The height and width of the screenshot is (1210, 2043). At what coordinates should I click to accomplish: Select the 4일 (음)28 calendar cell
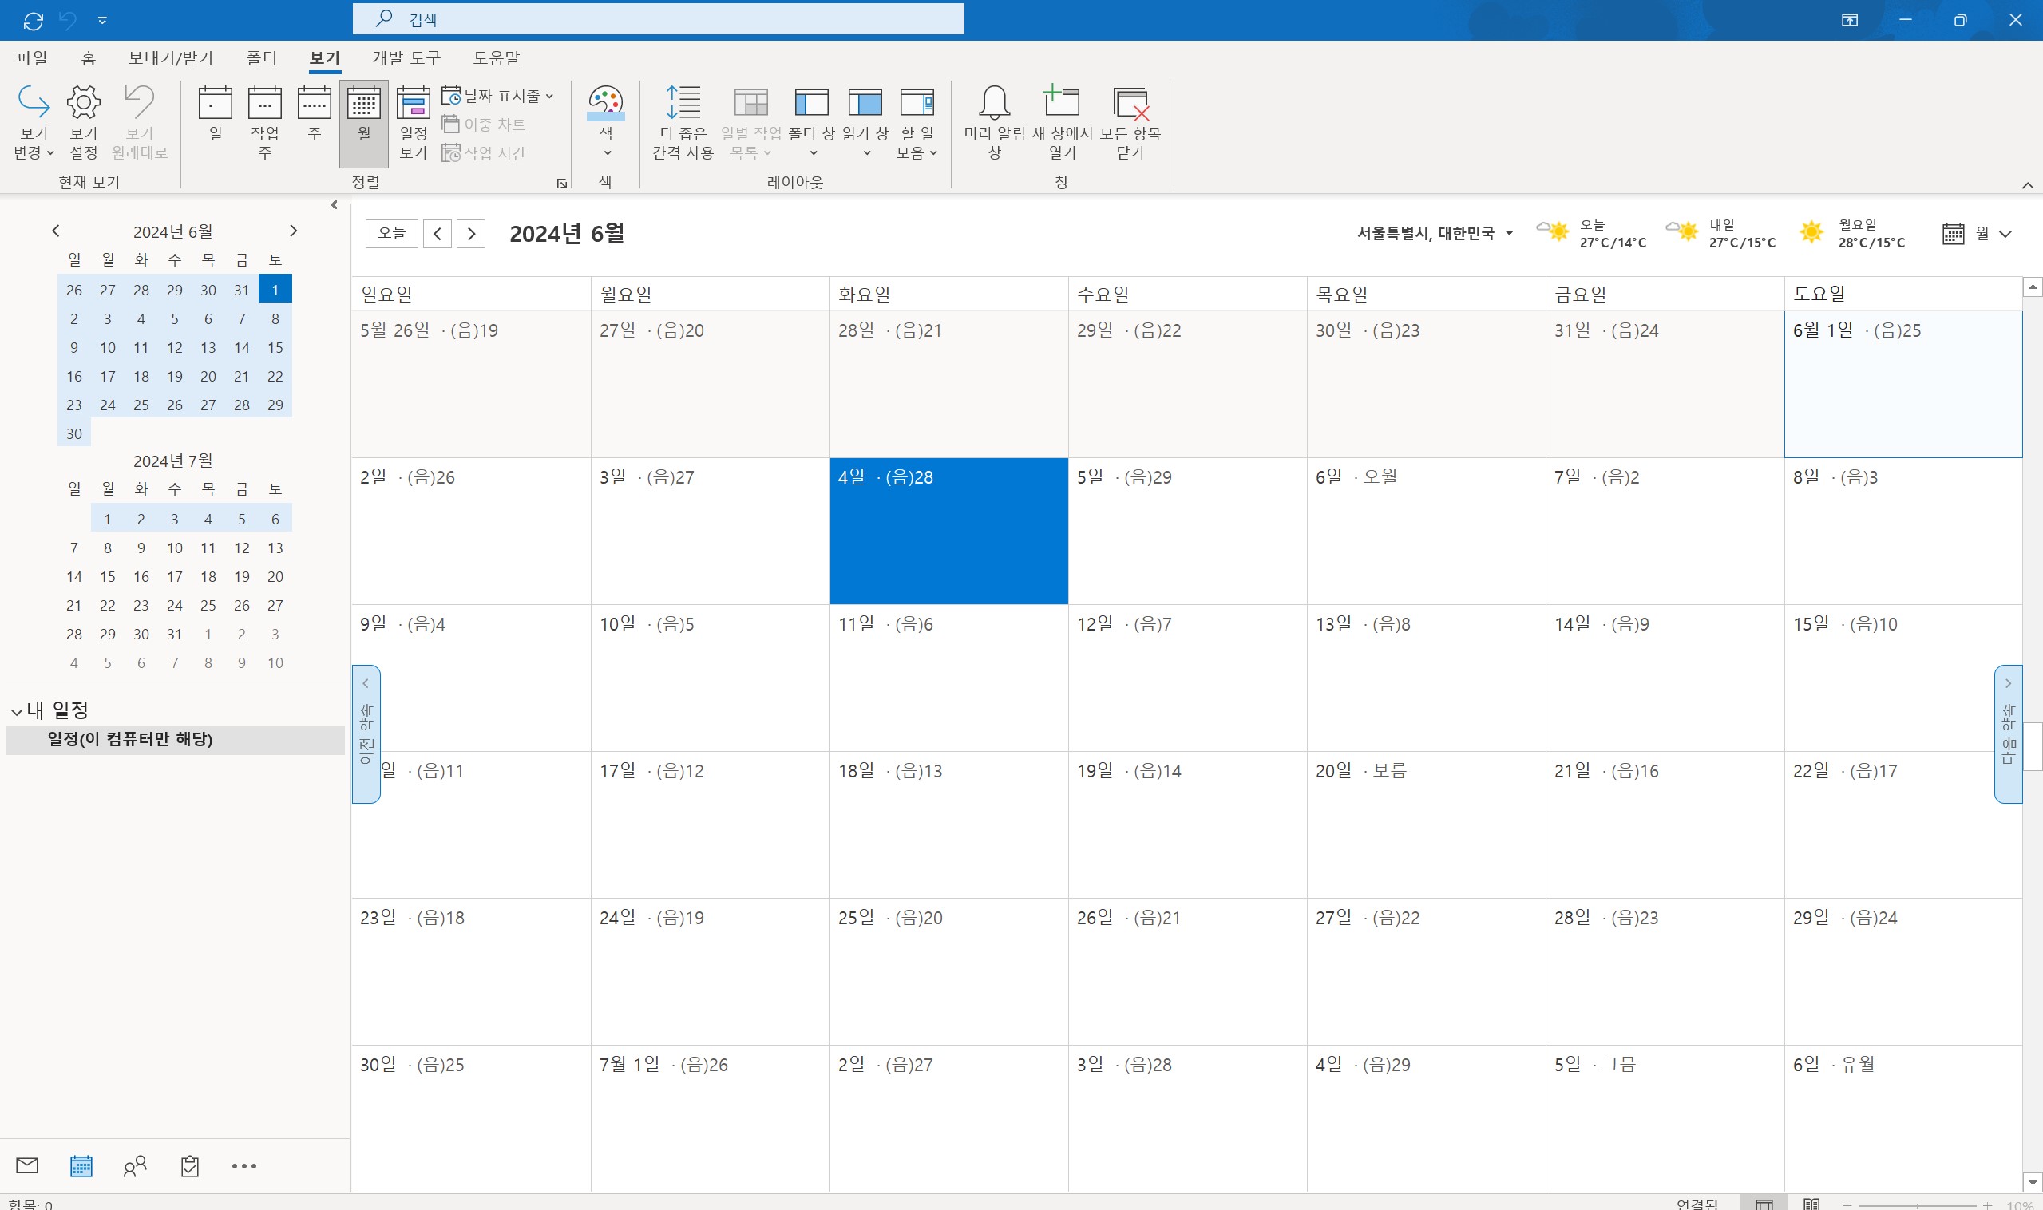pos(948,531)
